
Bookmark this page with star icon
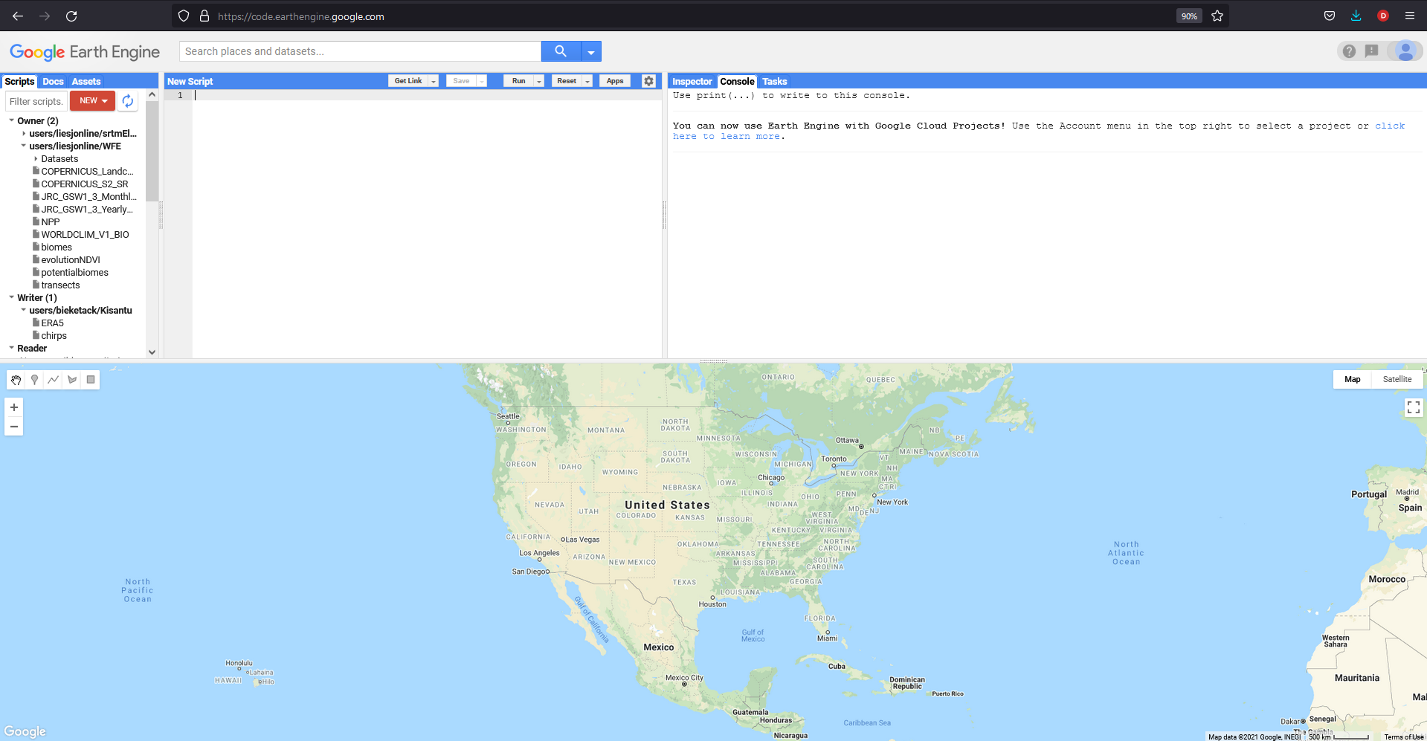click(1217, 16)
